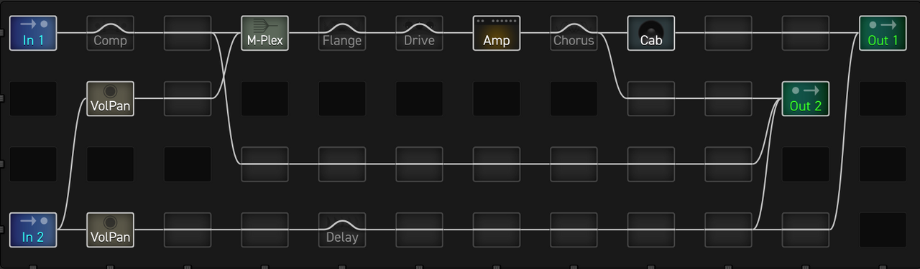Image resolution: width=920 pixels, height=269 pixels.
Task: Select the bypassed Chorus block
Action: point(574,33)
